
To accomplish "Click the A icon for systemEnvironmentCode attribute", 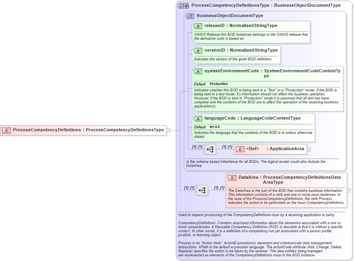I will click(198, 71).
